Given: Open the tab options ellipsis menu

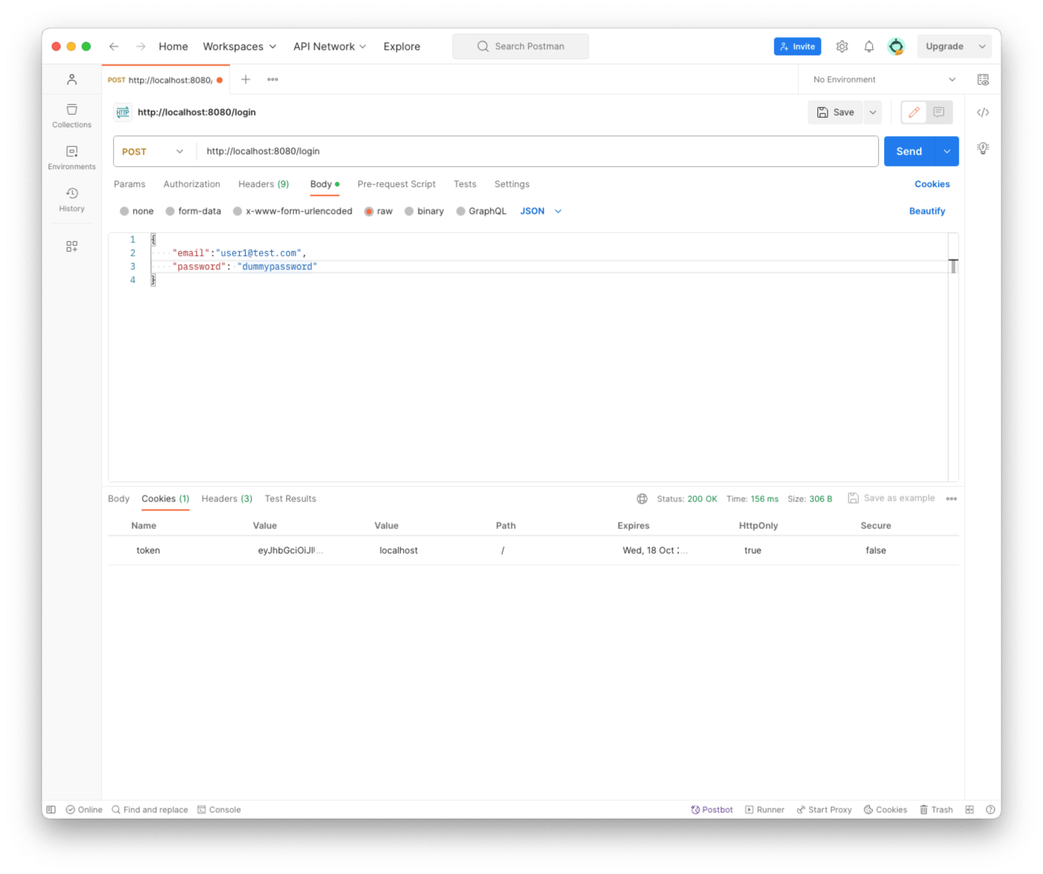Looking at the screenshot, I should point(273,79).
